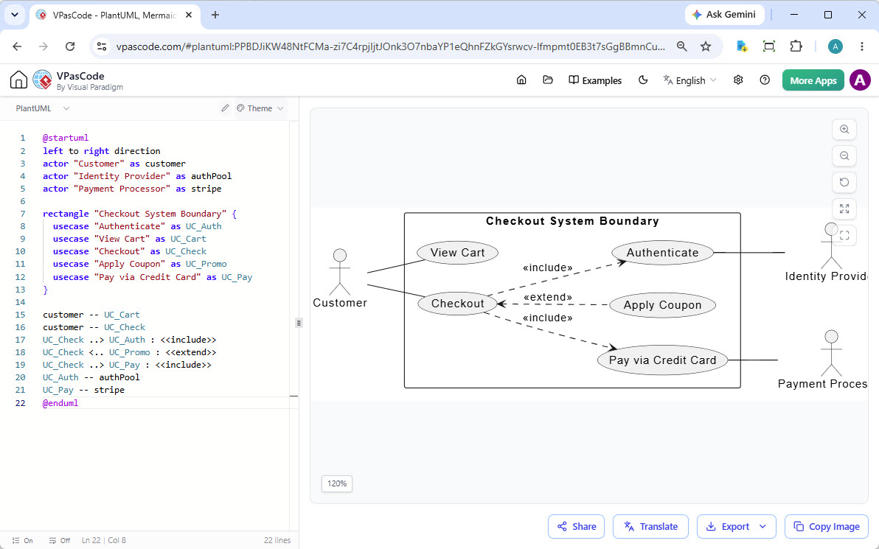This screenshot has width=879, height=549.
Task: Click the zoom magnifier in address bar
Action: pyautogui.click(x=681, y=46)
